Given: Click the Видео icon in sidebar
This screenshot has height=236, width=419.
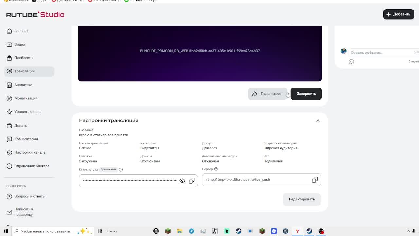Looking at the screenshot, I should [x=9, y=44].
